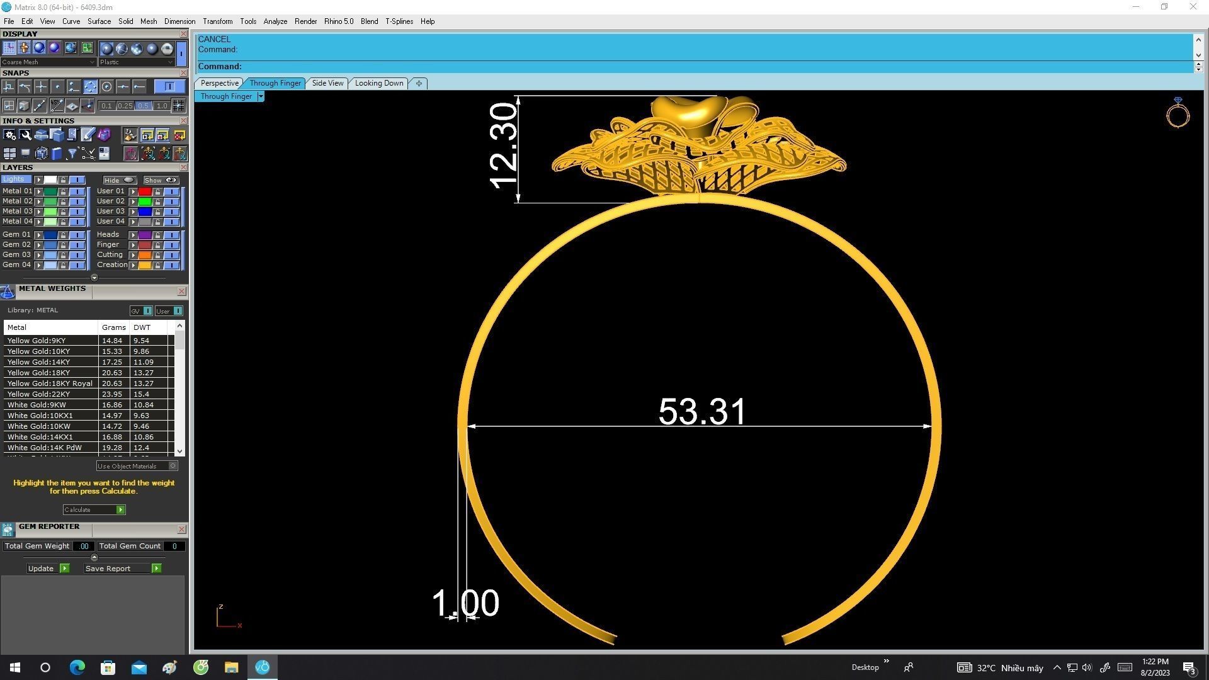1209x680 pixels.
Task: Click the notepad with pencil notes icon
Action: coord(88,135)
